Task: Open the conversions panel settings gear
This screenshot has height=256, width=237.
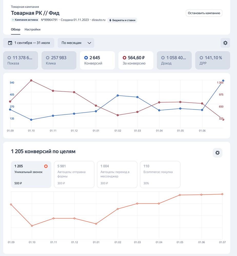Action: tap(218, 153)
